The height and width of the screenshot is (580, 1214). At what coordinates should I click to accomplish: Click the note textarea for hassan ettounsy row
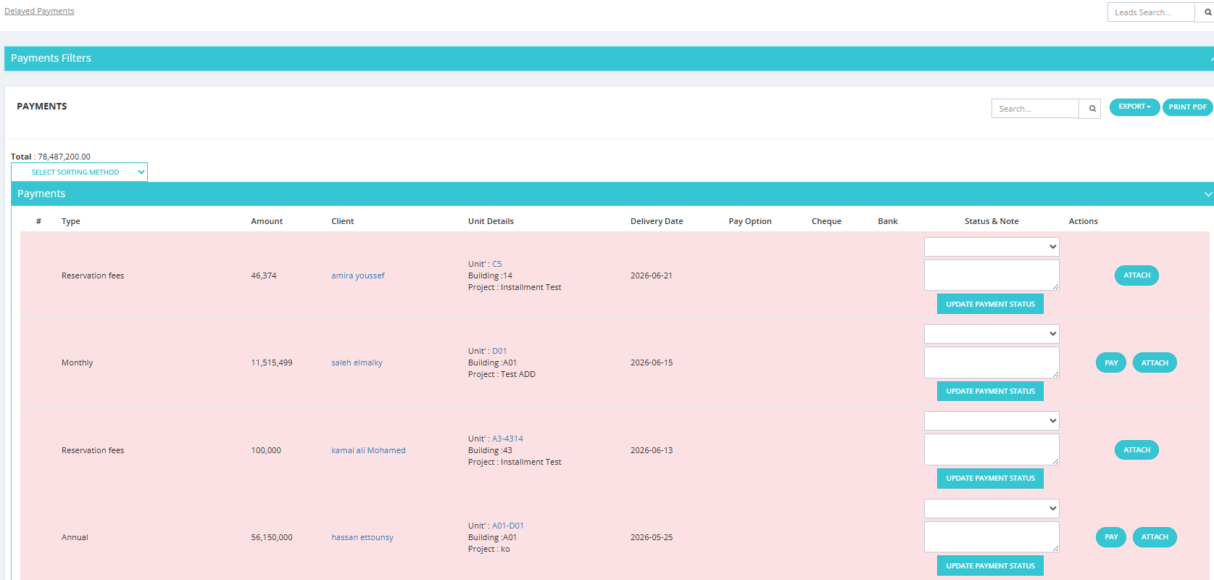click(991, 537)
